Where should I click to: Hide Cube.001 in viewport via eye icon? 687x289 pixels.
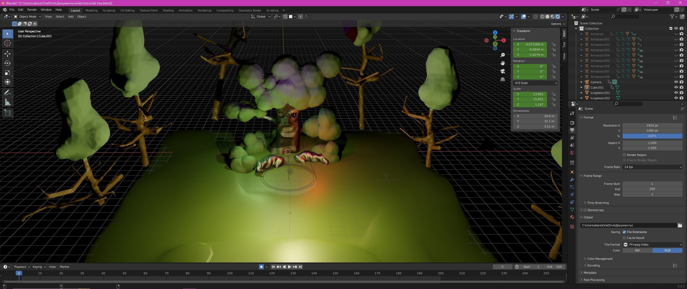[676, 87]
